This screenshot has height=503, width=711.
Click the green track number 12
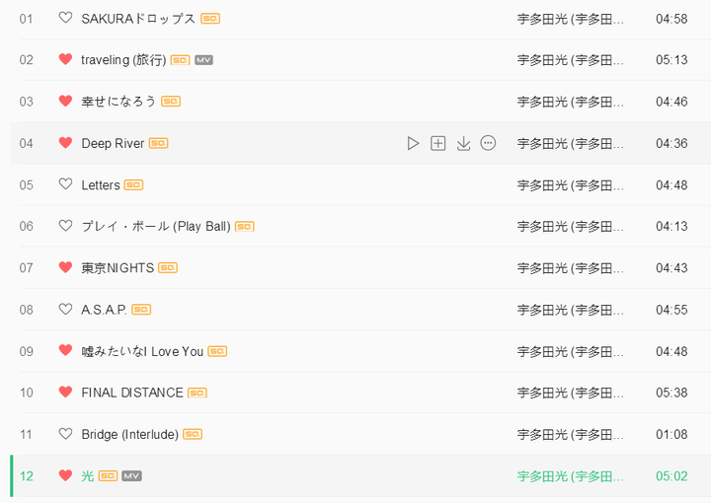click(27, 475)
